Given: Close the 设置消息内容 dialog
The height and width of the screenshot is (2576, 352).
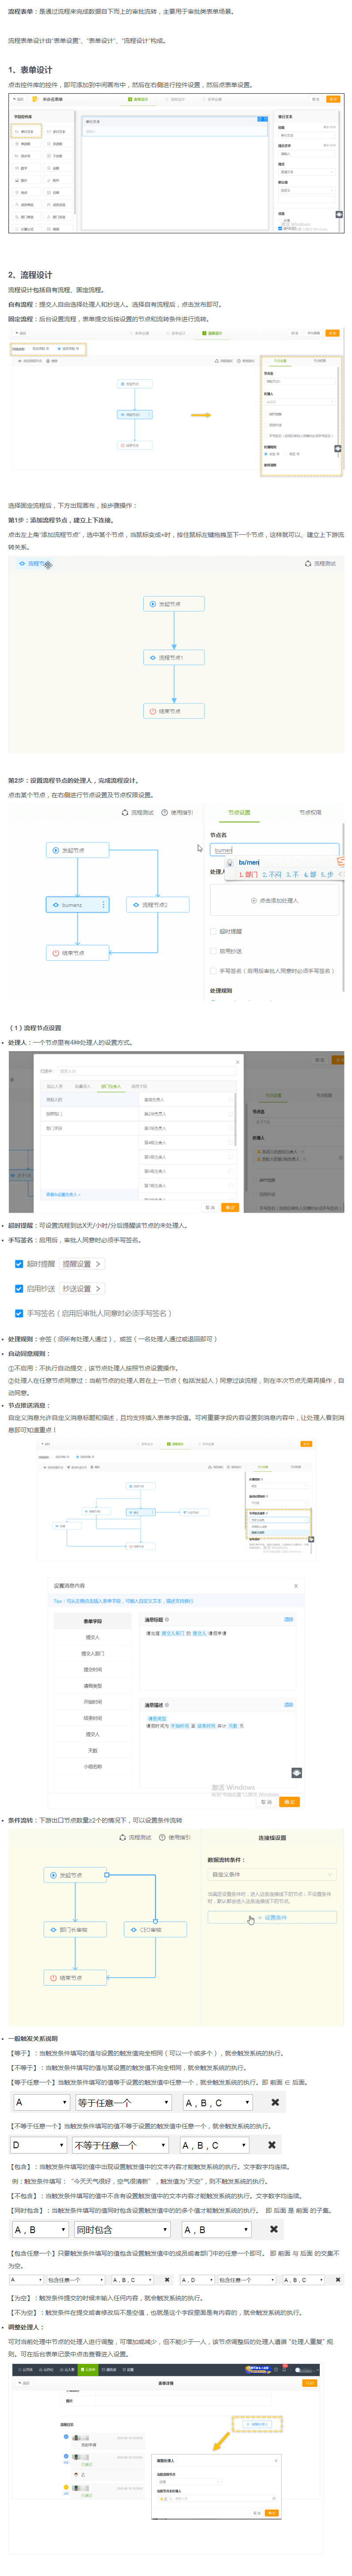Looking at the screenshot, I should 296,1585.
